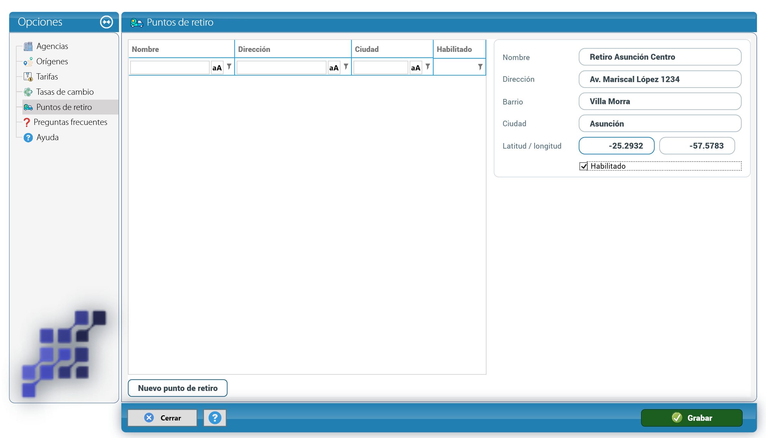
Task: Sort by the Habilitado column header
Action: pos(460,49)
